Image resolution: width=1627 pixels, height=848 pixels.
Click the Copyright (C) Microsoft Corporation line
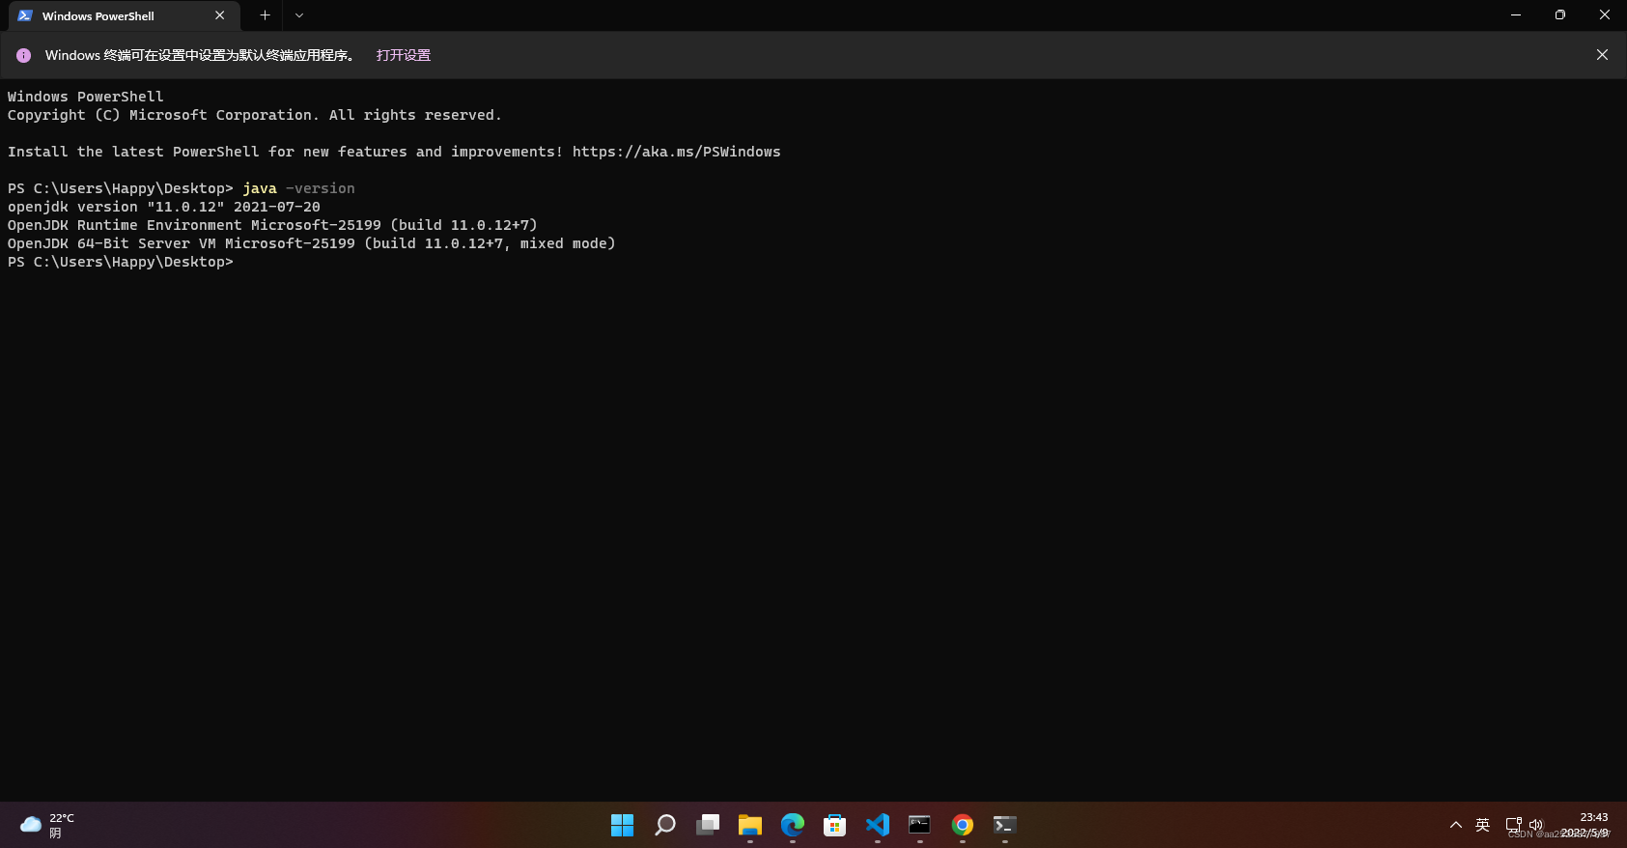tap(255, 115)
